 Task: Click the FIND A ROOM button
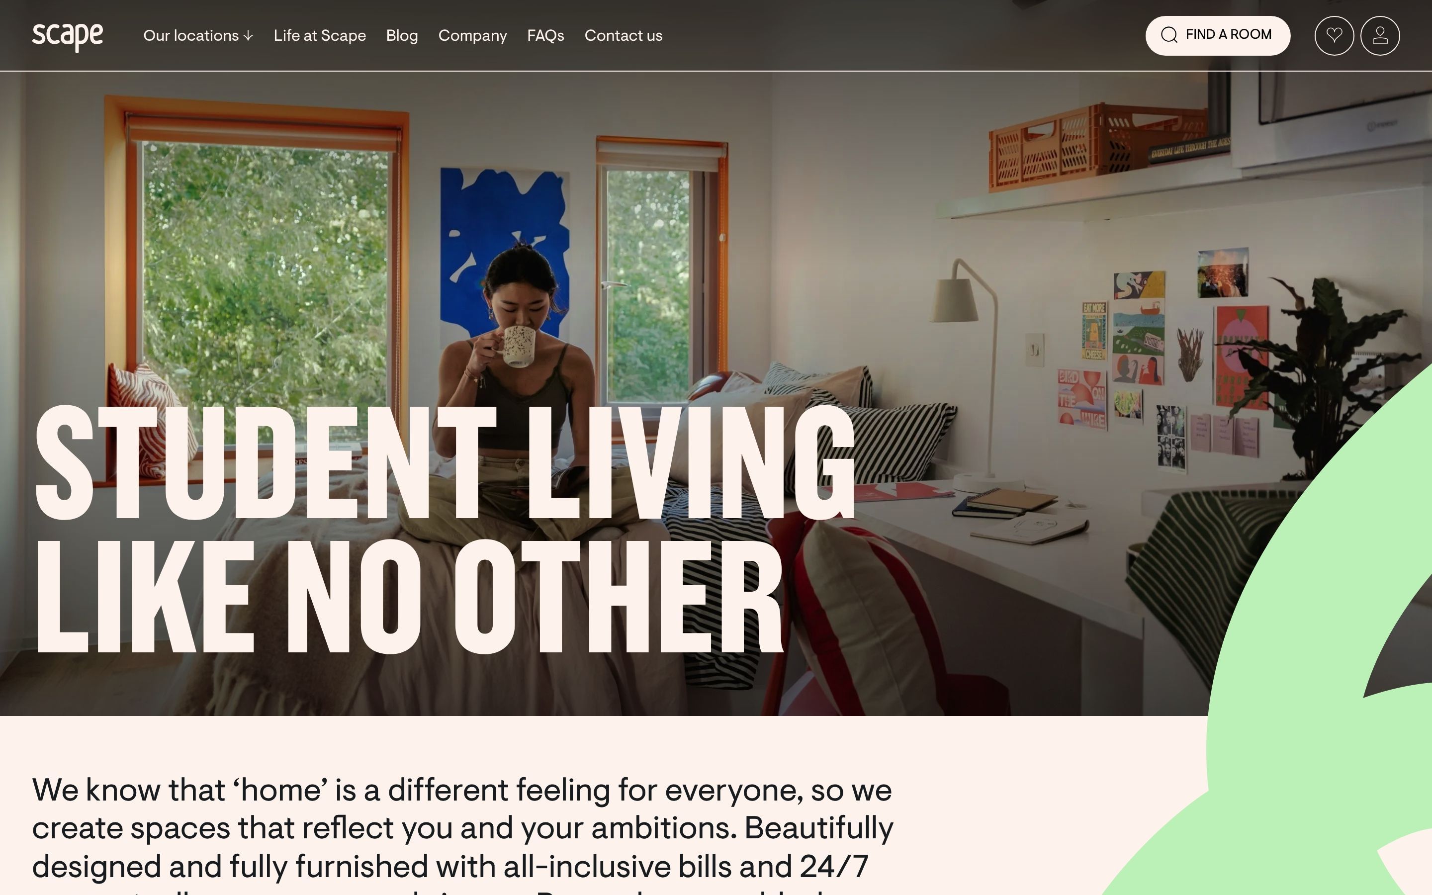(x=1218, y=35)
